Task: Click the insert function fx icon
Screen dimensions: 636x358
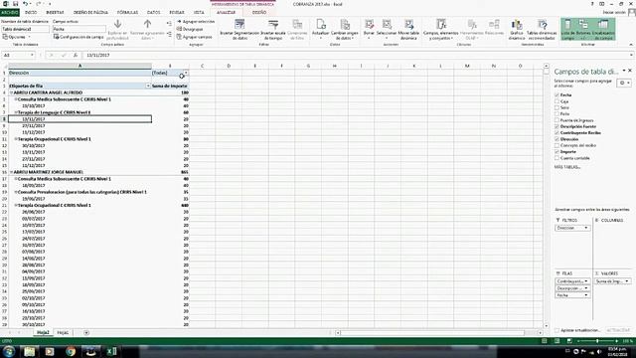Action: 76,55
